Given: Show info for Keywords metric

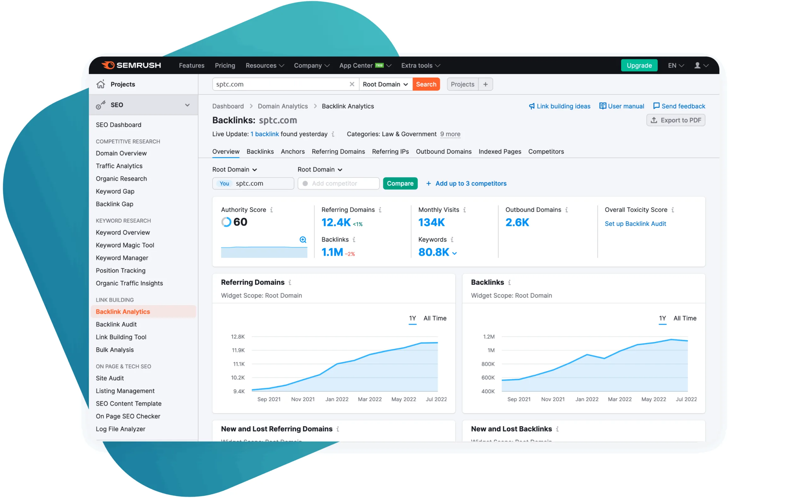Looking at the screenshot, I should 452,239.
